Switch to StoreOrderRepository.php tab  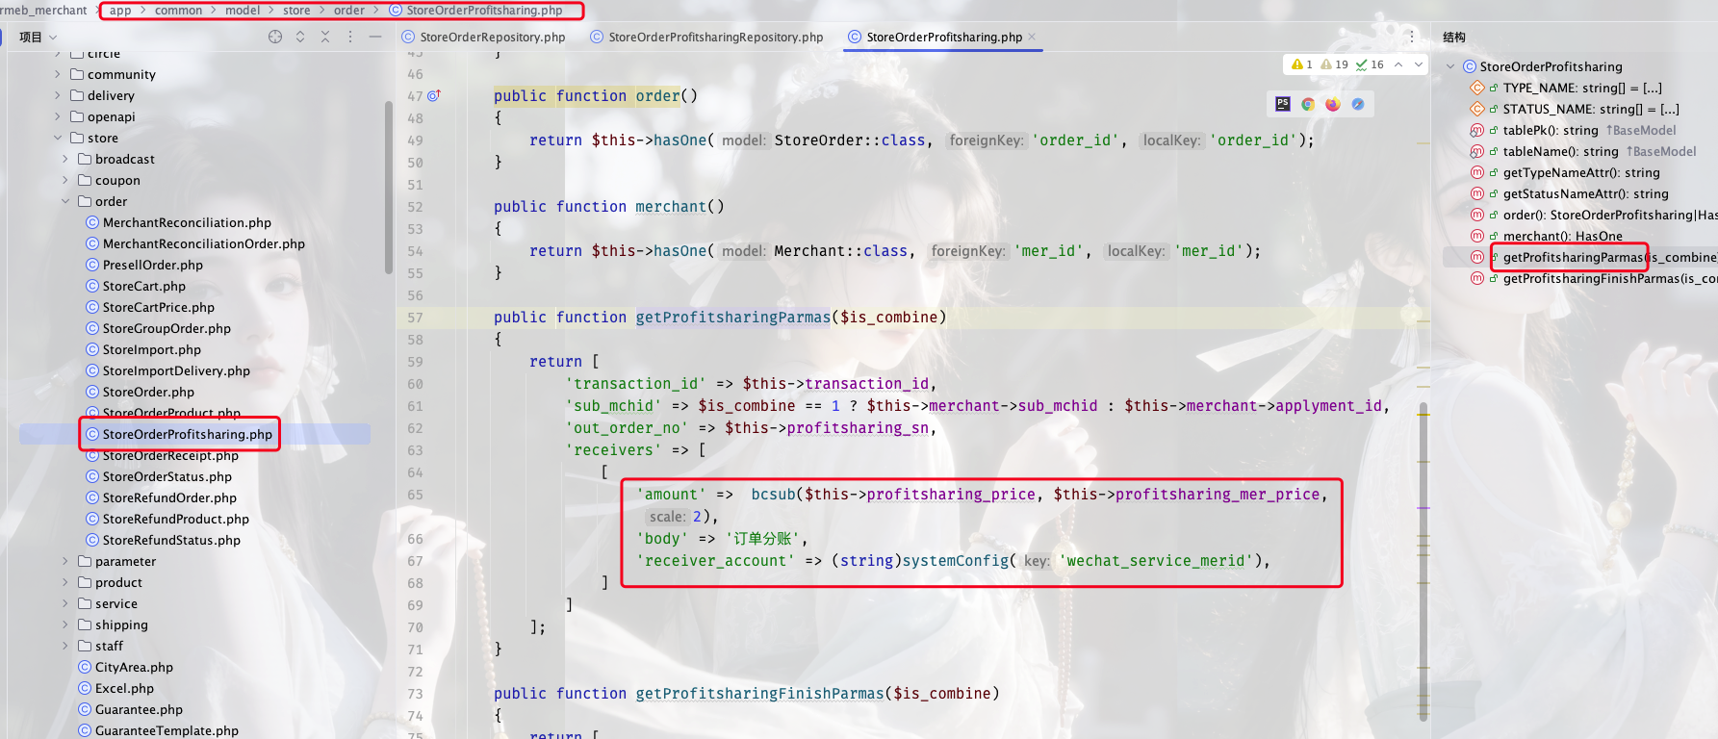483,37
